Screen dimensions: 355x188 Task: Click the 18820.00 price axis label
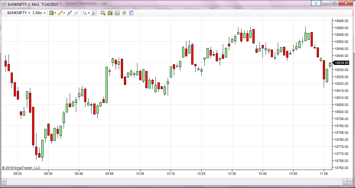point(342,84)
